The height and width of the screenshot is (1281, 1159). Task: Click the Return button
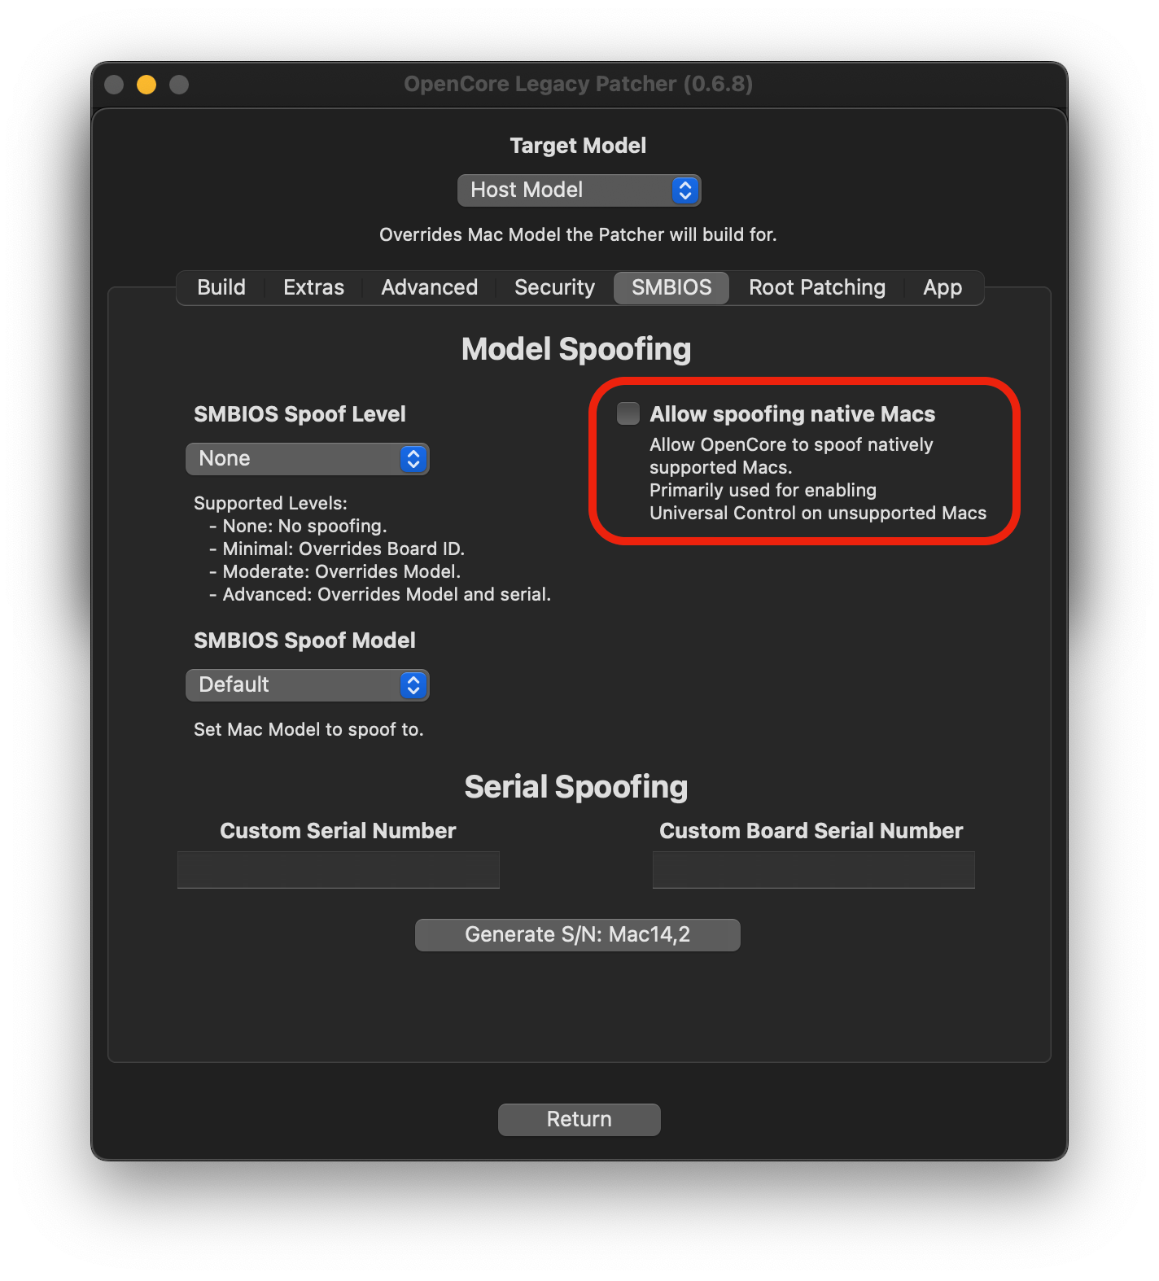point(579,1120)
